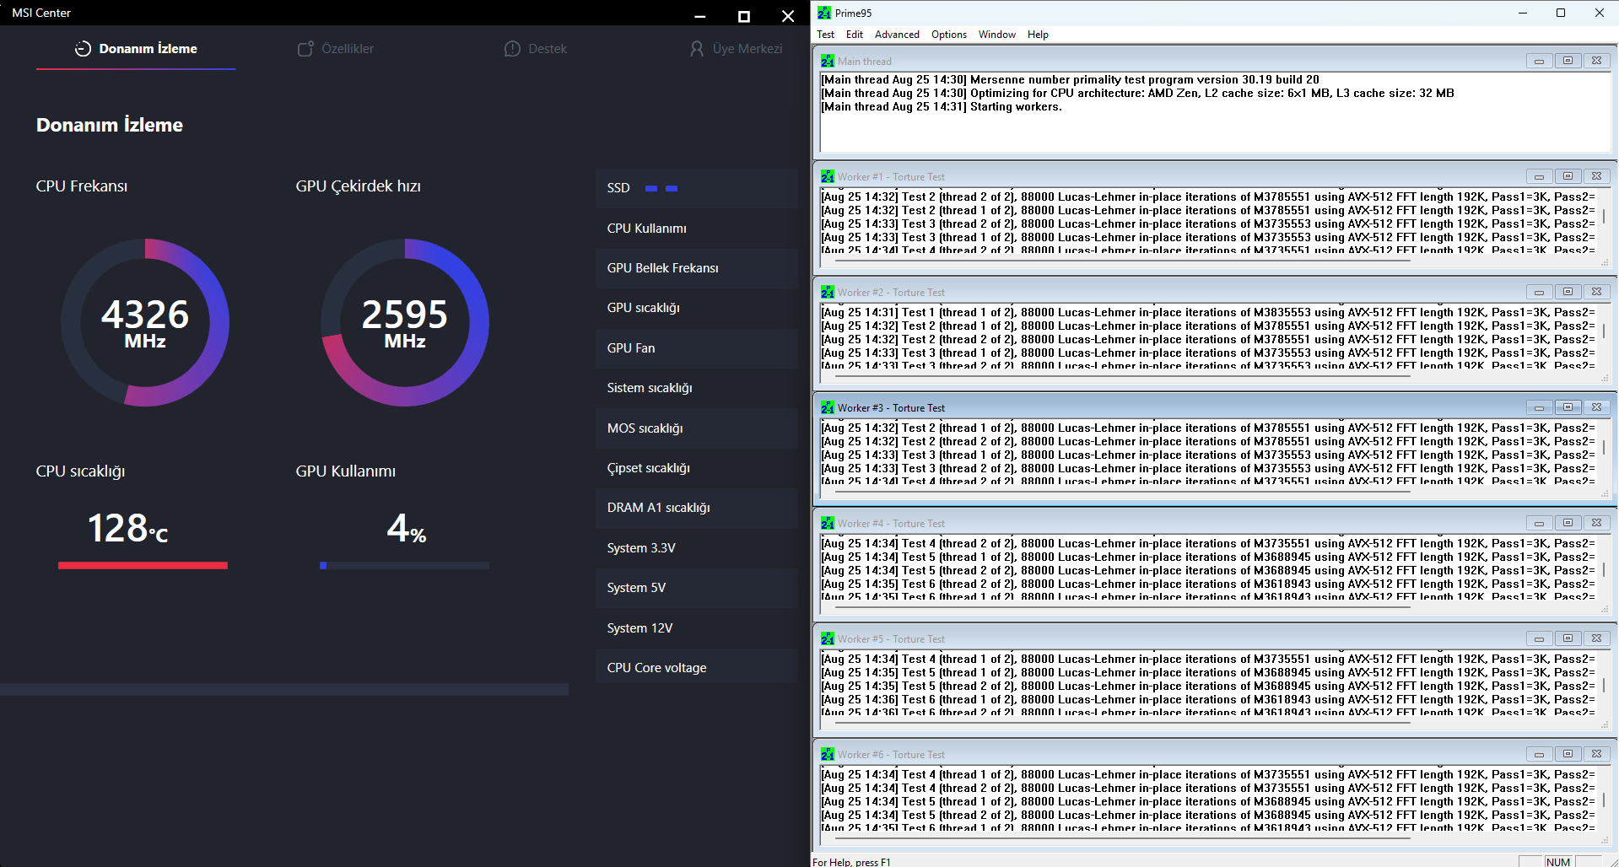This screenshot has width=1619, height=867.
Task: Click the Worker #5 window icon
Action: click(x=828, y=638)
